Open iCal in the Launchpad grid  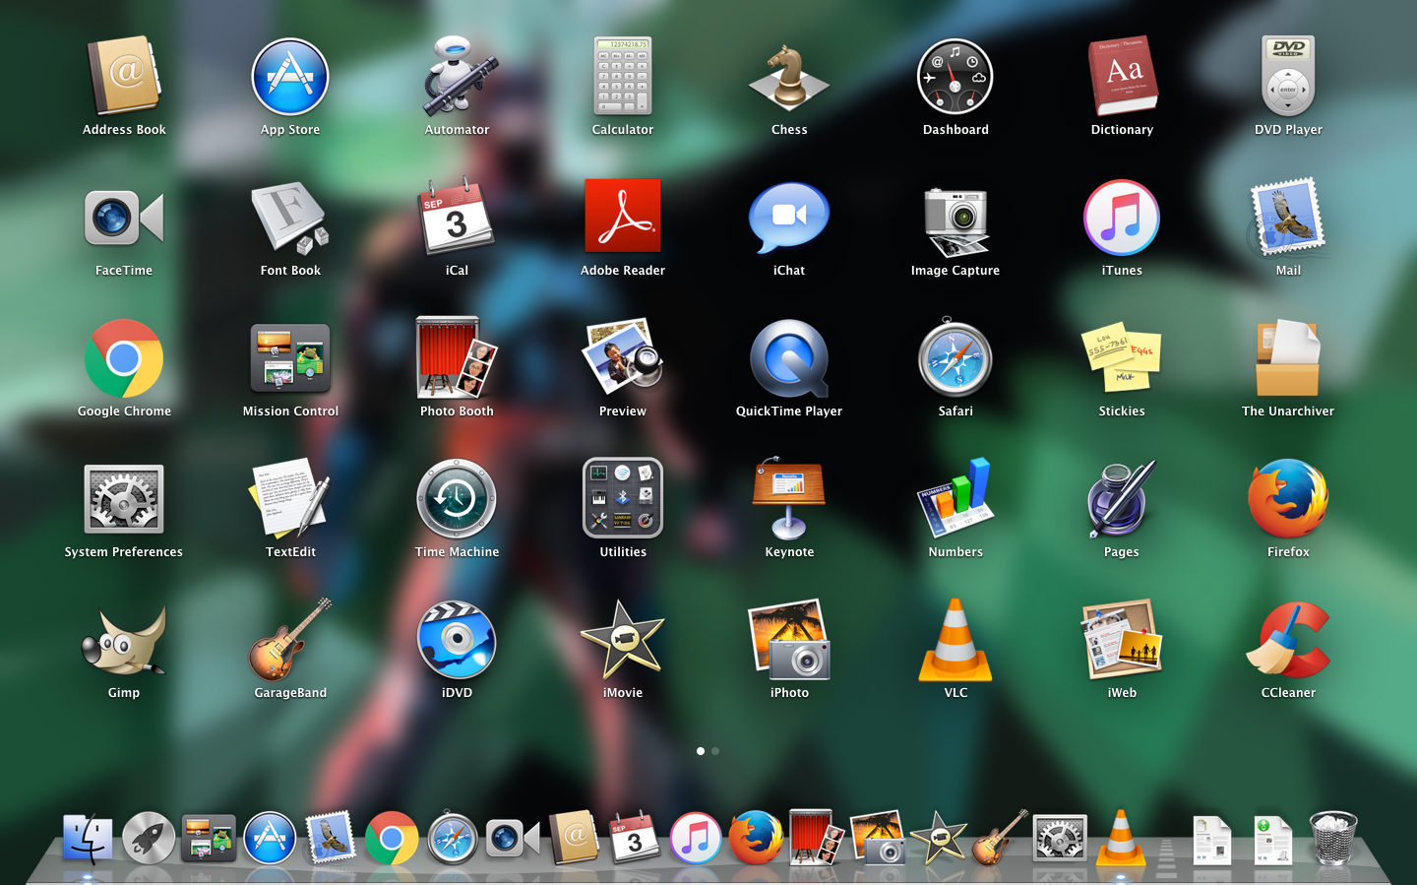457,218
